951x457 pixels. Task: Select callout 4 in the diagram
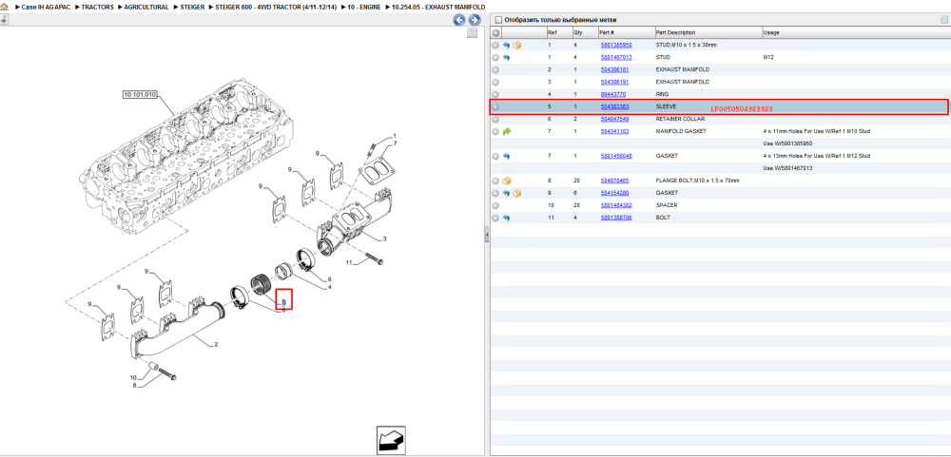coord(329,287)
